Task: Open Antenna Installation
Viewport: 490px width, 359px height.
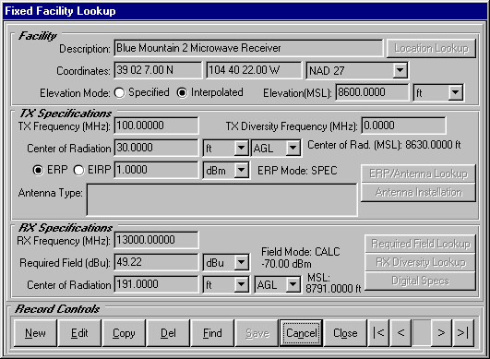Action: click(418, 192)
